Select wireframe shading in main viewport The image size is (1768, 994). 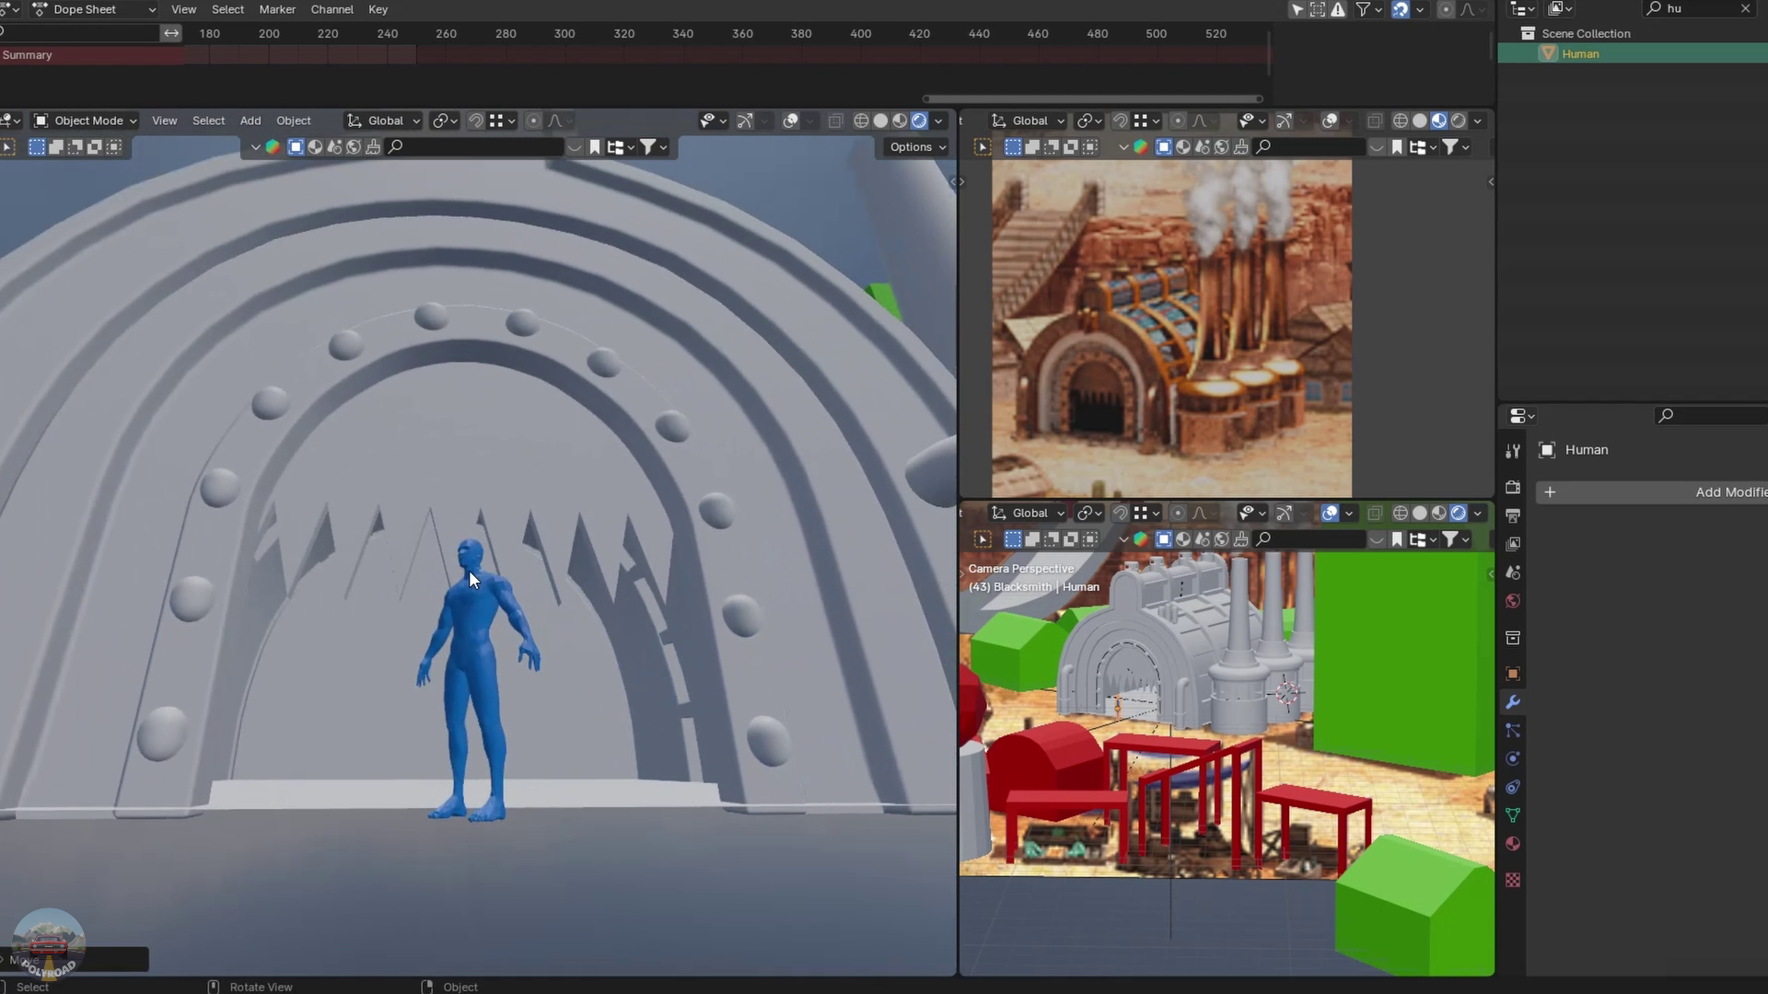[861, 121]
